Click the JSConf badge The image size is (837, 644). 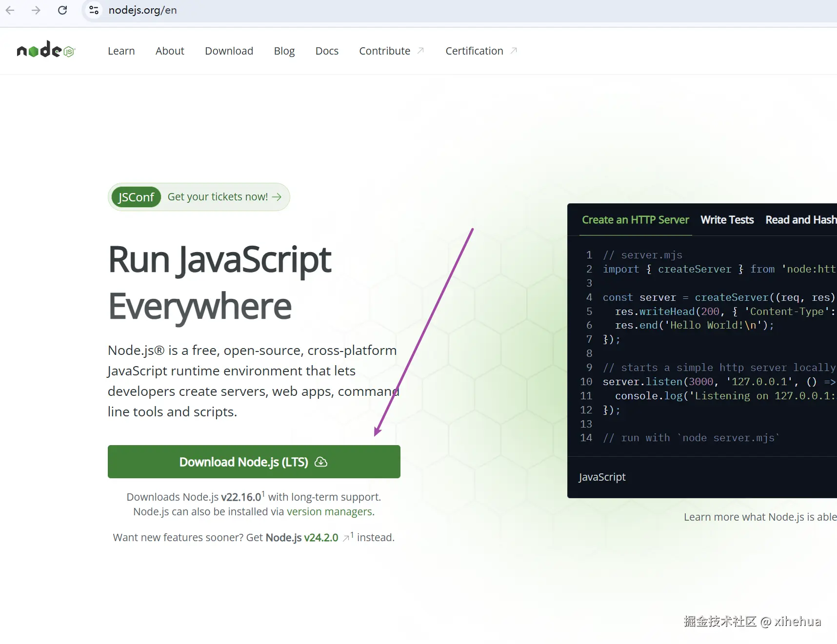pos(136,197)
